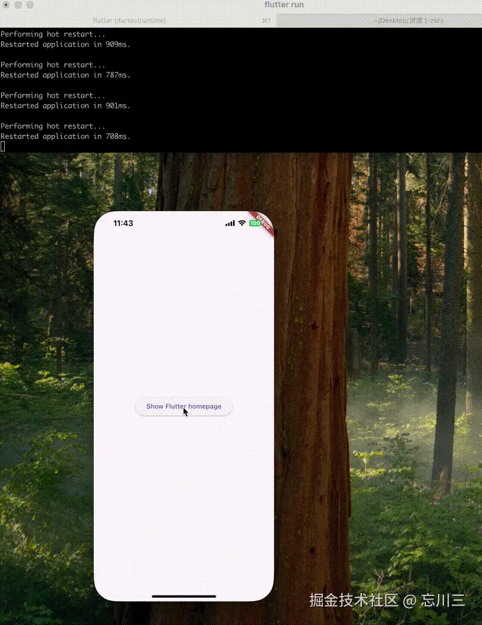
Task: Tap the home indicator bar on the phone
Action: (184, 596)
